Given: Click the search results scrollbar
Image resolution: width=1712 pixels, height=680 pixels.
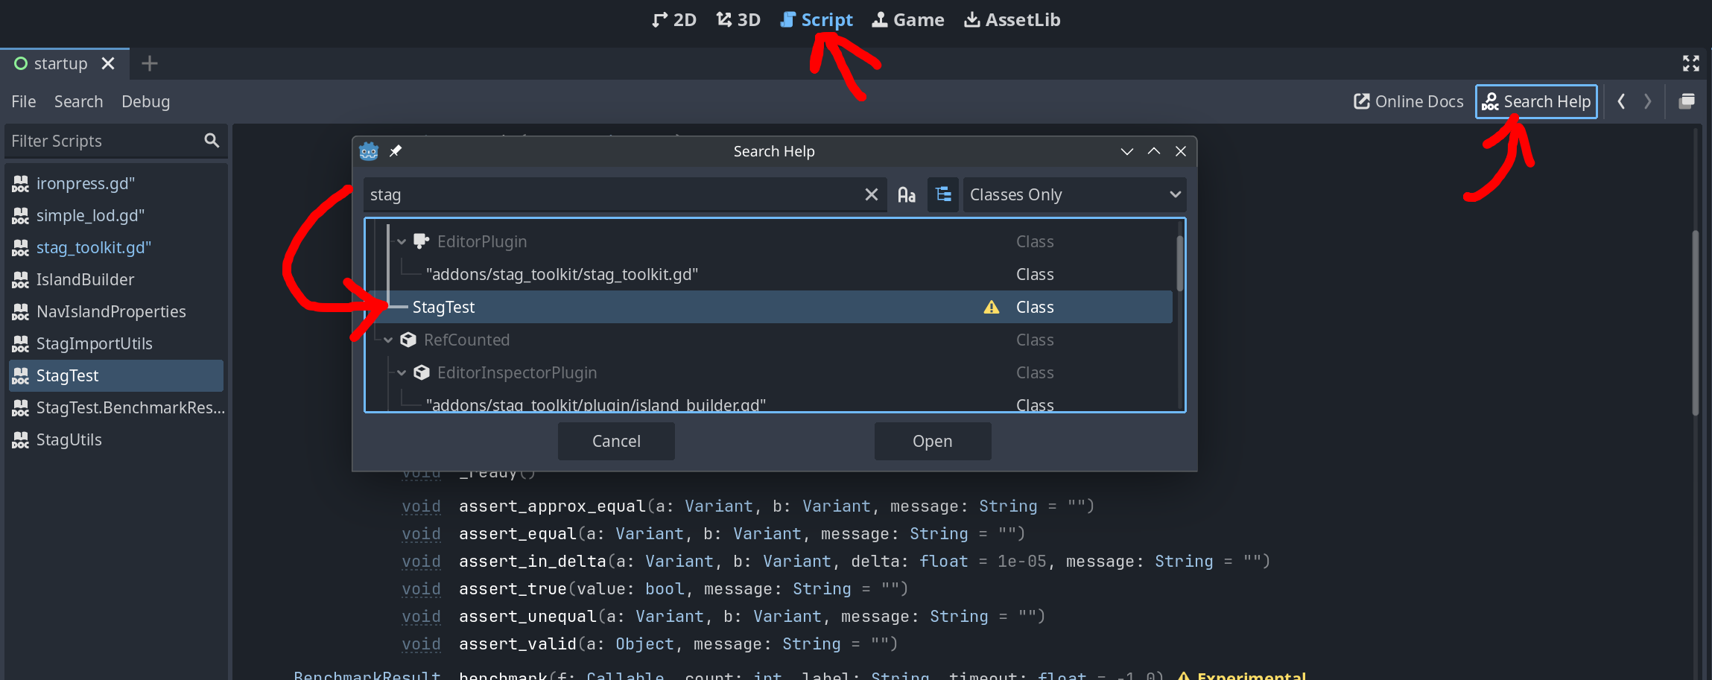Looking at the screenshot, I should [x=1179, y=263].
